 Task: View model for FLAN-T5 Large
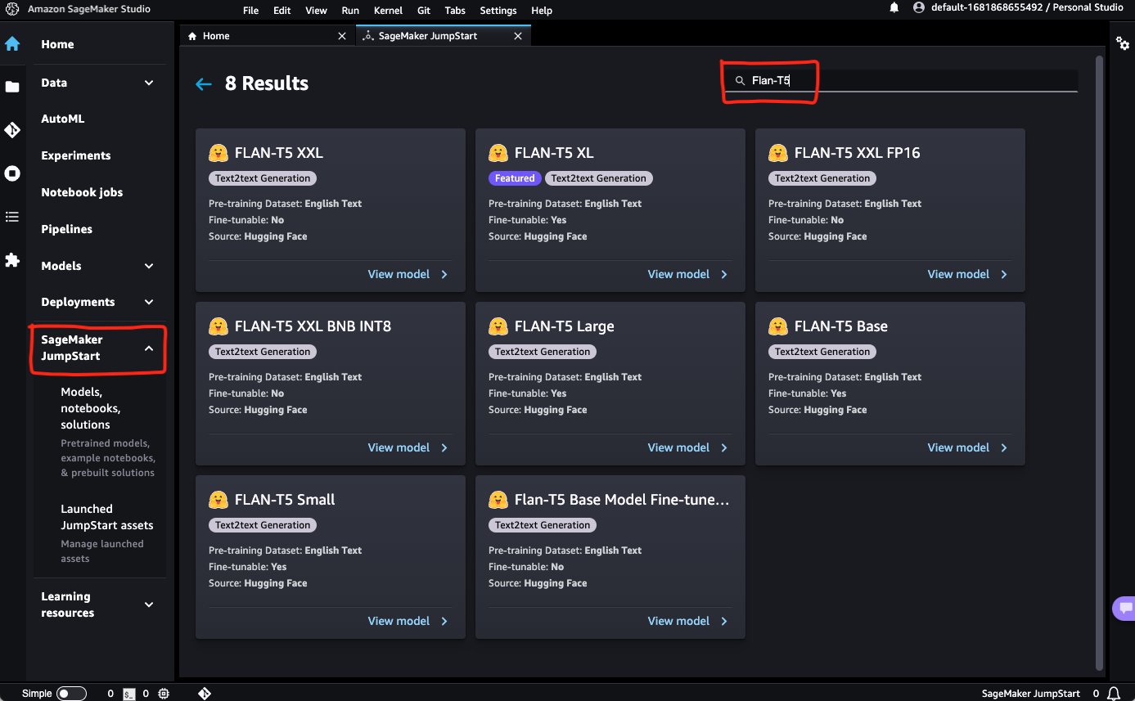[688, 447]
